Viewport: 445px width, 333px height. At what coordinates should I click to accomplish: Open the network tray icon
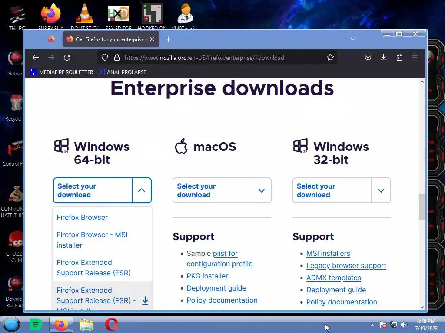pos(394,325)
